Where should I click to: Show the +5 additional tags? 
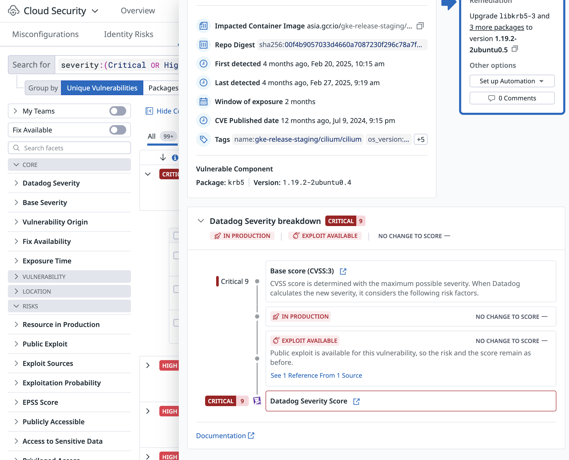(x=420, y=139)
